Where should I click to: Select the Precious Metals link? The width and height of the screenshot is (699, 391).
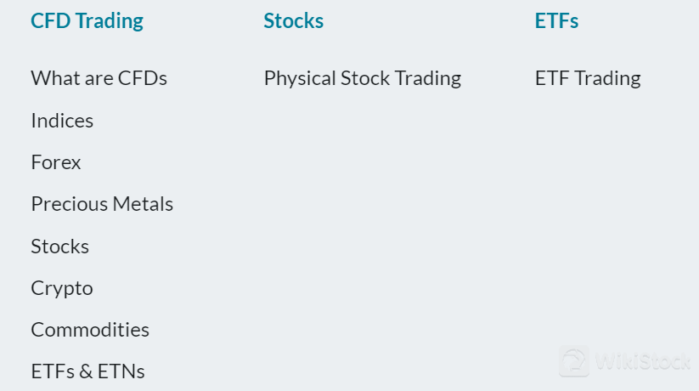click(102, 204)
